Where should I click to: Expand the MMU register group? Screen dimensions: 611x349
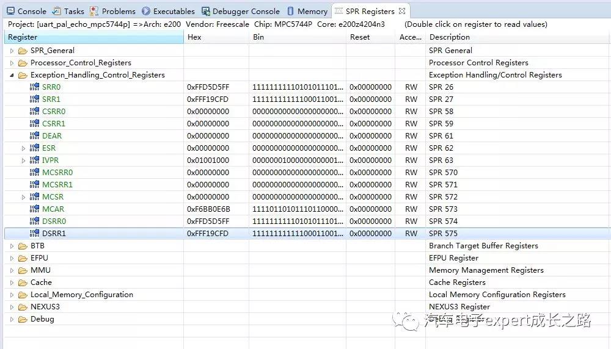point(12,270)
